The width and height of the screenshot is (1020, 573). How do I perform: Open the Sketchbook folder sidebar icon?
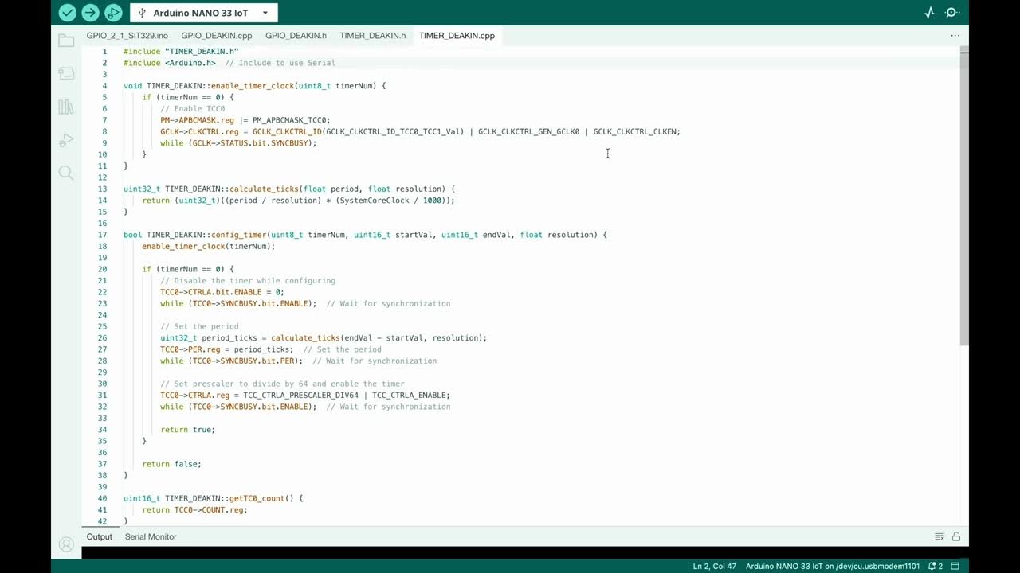point(66,41)
